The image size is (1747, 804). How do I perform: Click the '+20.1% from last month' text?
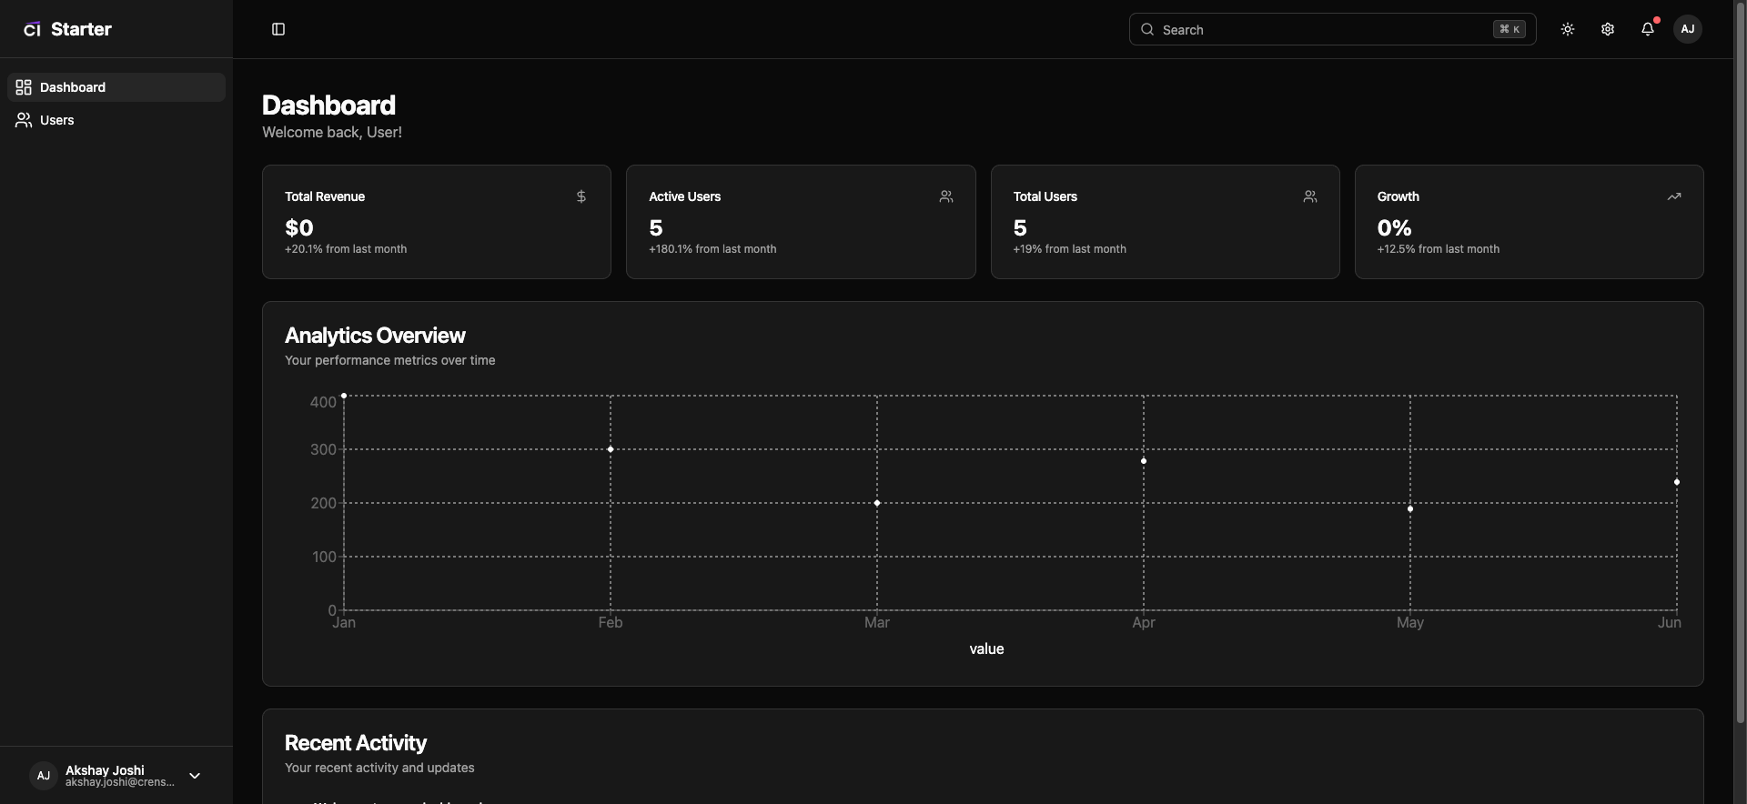pos(346,249)
